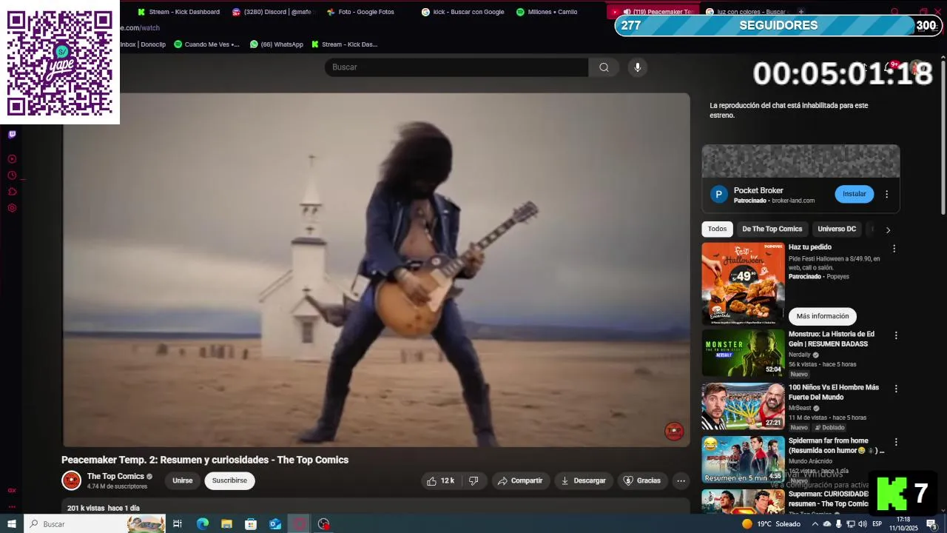Select the De The Top Comics chip
Image resolution: width=947 pixels, height=533 pixels.
tap(772, 229)
